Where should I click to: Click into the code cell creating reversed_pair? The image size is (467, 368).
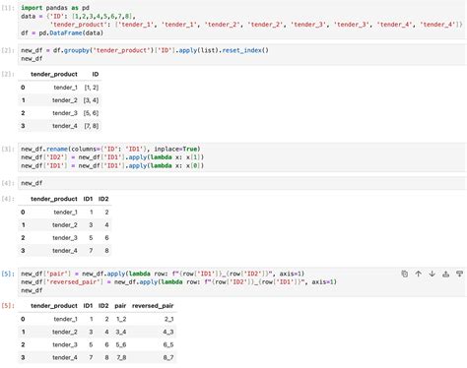coord(242,282)
